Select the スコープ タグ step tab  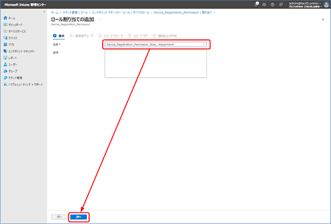click(x=137, y=36)
